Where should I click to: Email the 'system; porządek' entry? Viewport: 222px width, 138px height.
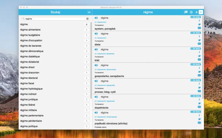point(199,28)
